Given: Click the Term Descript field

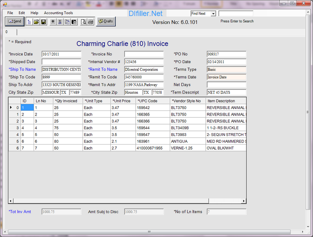Looking at the screenshot, I should (227, 92).
